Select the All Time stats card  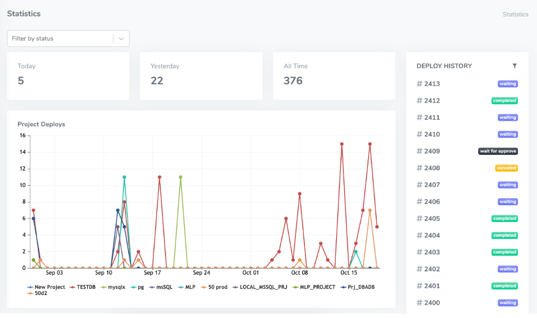pos(334,76)
